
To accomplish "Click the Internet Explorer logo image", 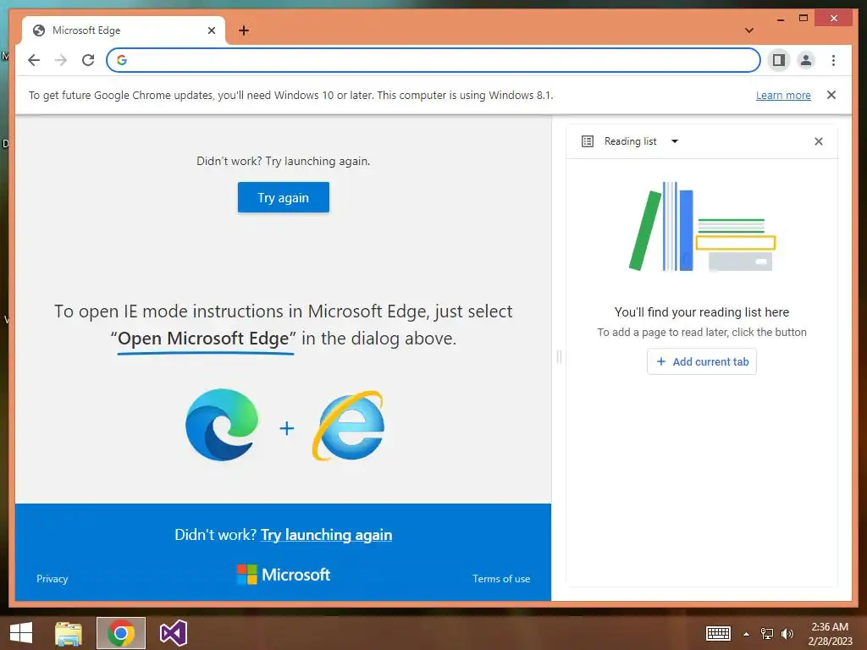I will pyautogui.click(x=348, y=426).
